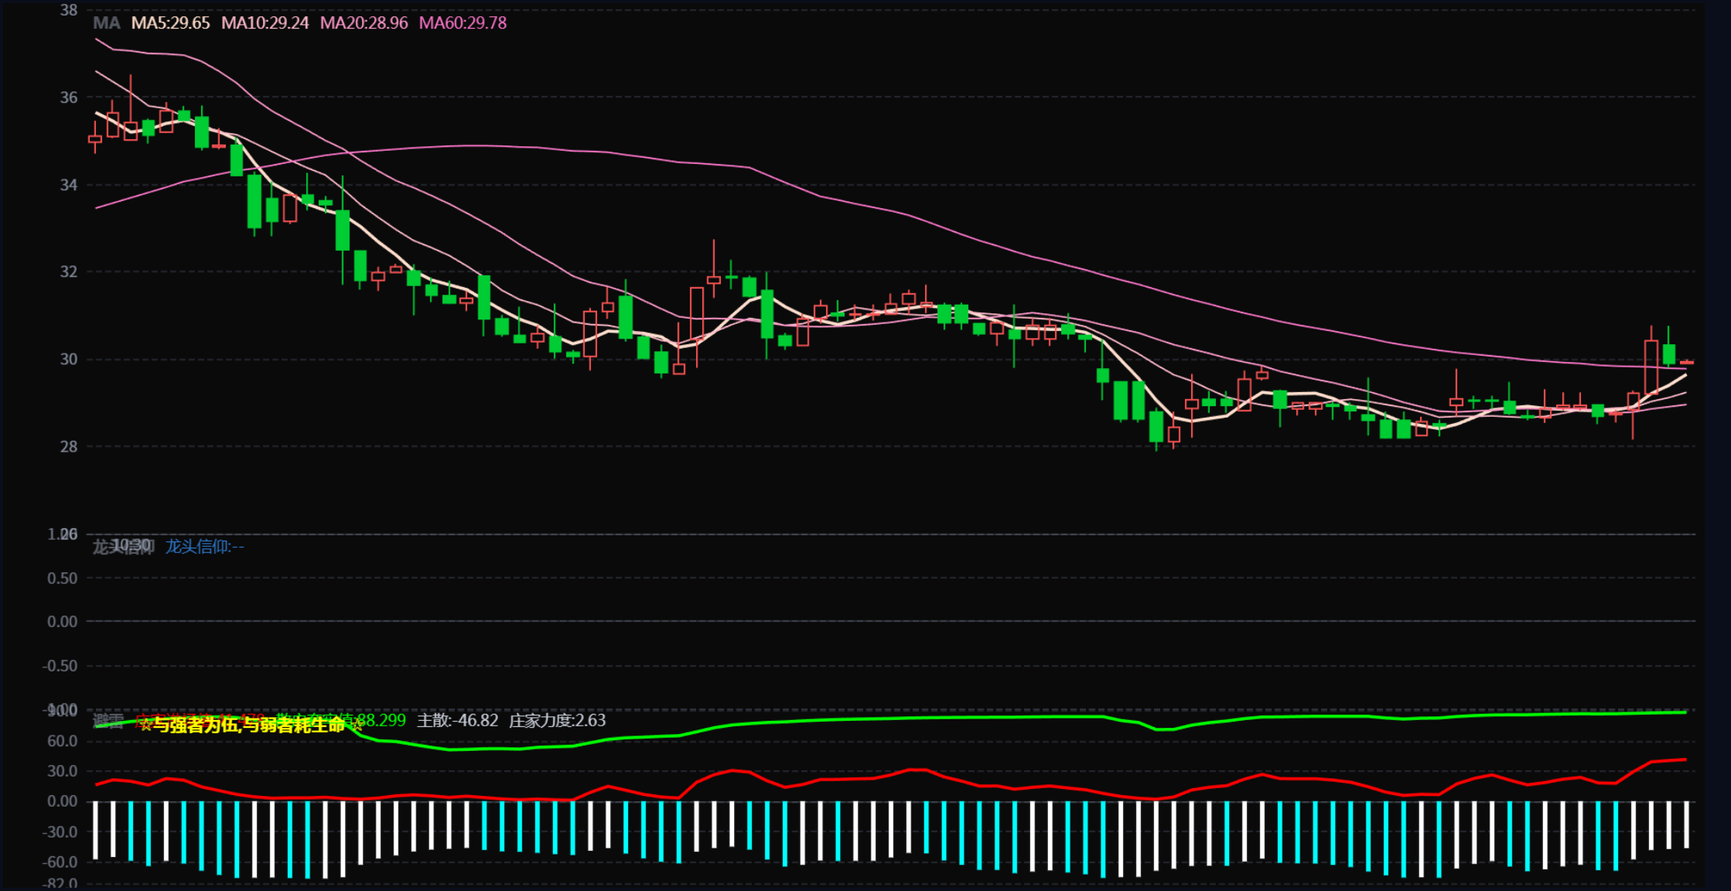Click the 0.50 axis label in middle panel
This screenshot has width=1731, height=891.
[x=62, y=579]
